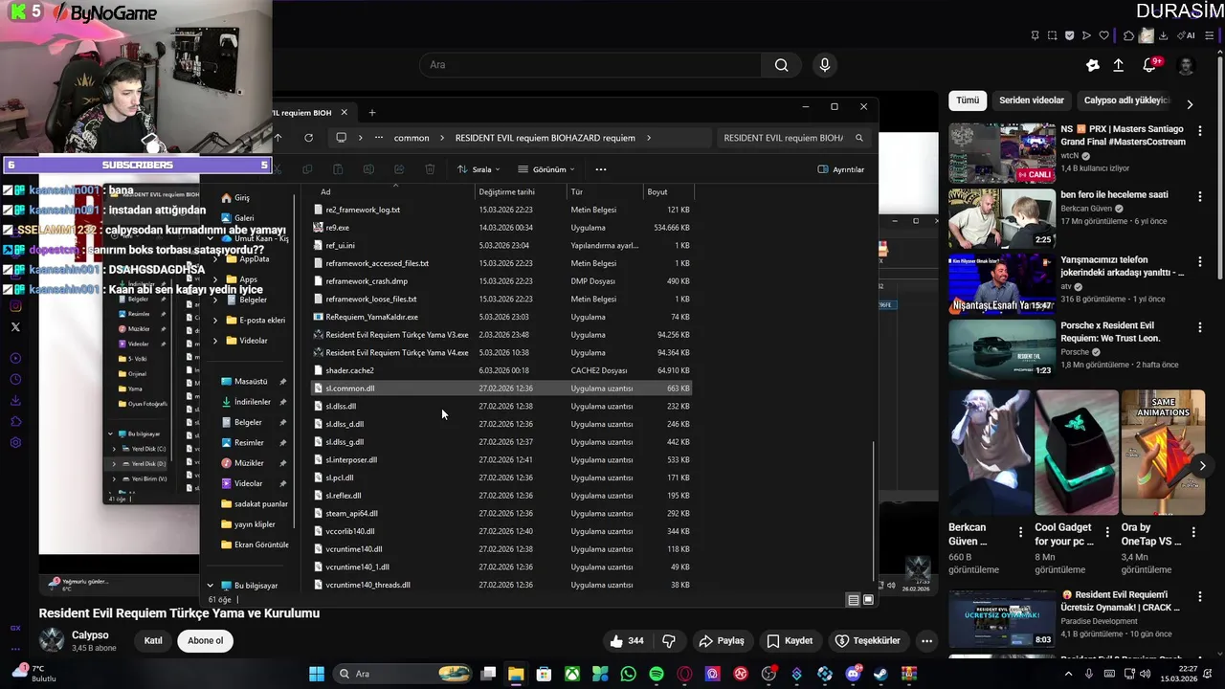Click the YouTube voice search microphone
Image resolution: width=1225 pixels, height=689 pixels.
[x=825, y=65]
